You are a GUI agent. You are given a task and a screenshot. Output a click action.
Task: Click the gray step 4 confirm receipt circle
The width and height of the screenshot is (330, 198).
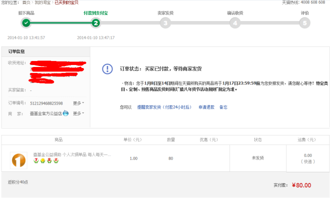coord(235,22)
